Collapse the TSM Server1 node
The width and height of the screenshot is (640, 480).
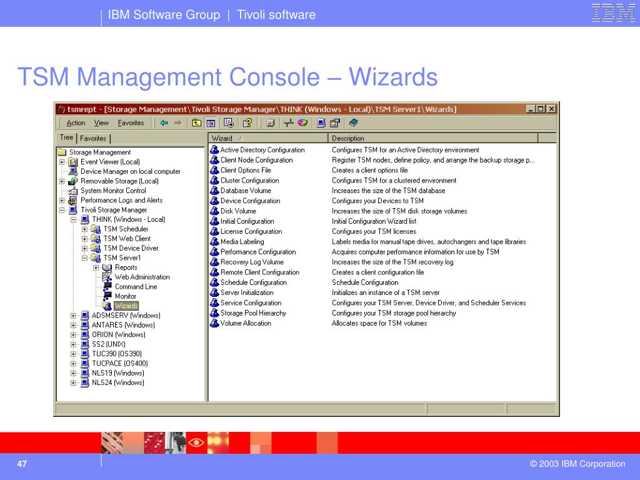84,258
